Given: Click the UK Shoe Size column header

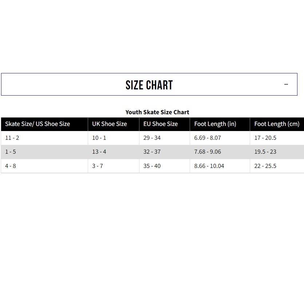Looking at the screenshot, I should tap(109, 124).
